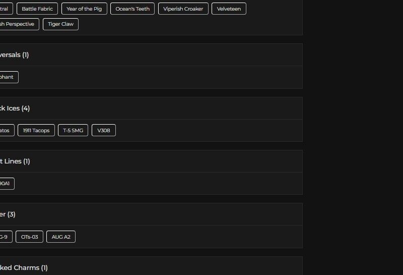
Task: Select the Tiger Claw tag
Action: 60,24
